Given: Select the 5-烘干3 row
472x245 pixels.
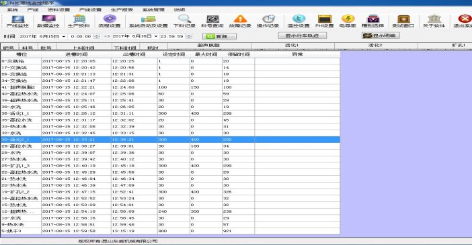Looking at the screenshot, I should tap(170, 231).
